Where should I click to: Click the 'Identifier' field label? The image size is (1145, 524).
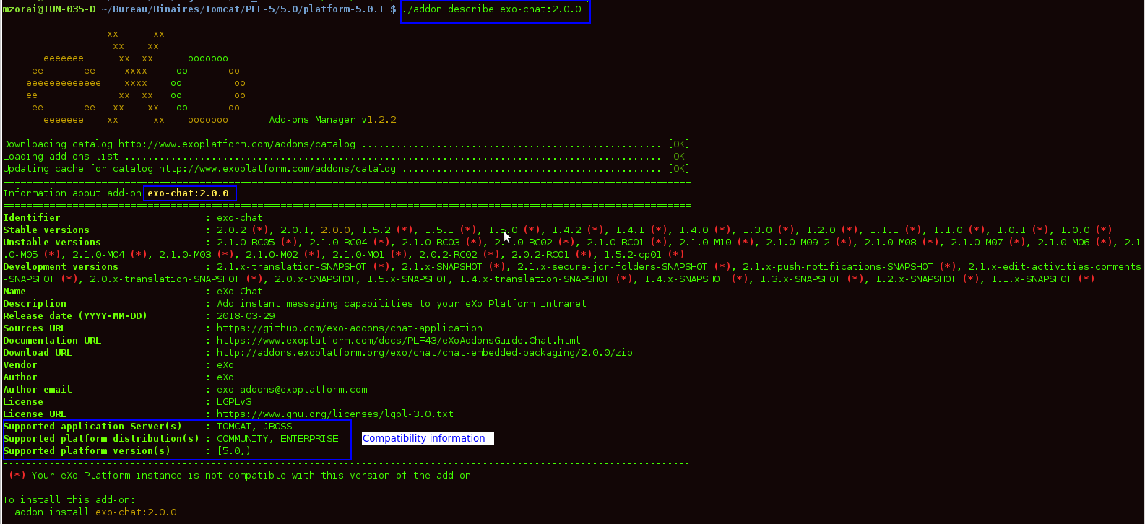tap(32, 217)
